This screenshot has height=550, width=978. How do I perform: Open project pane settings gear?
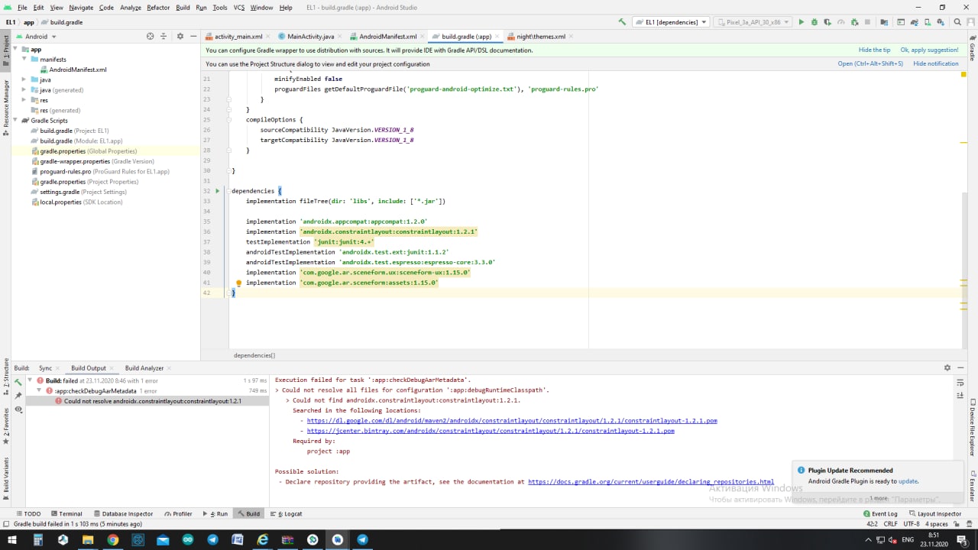(180, 36)
